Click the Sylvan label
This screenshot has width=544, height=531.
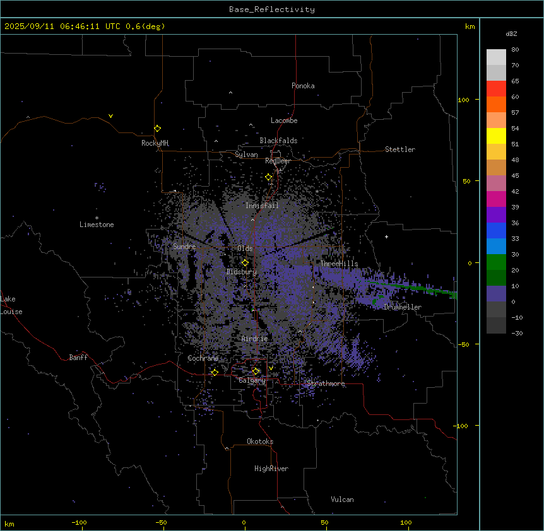[246, 155]
